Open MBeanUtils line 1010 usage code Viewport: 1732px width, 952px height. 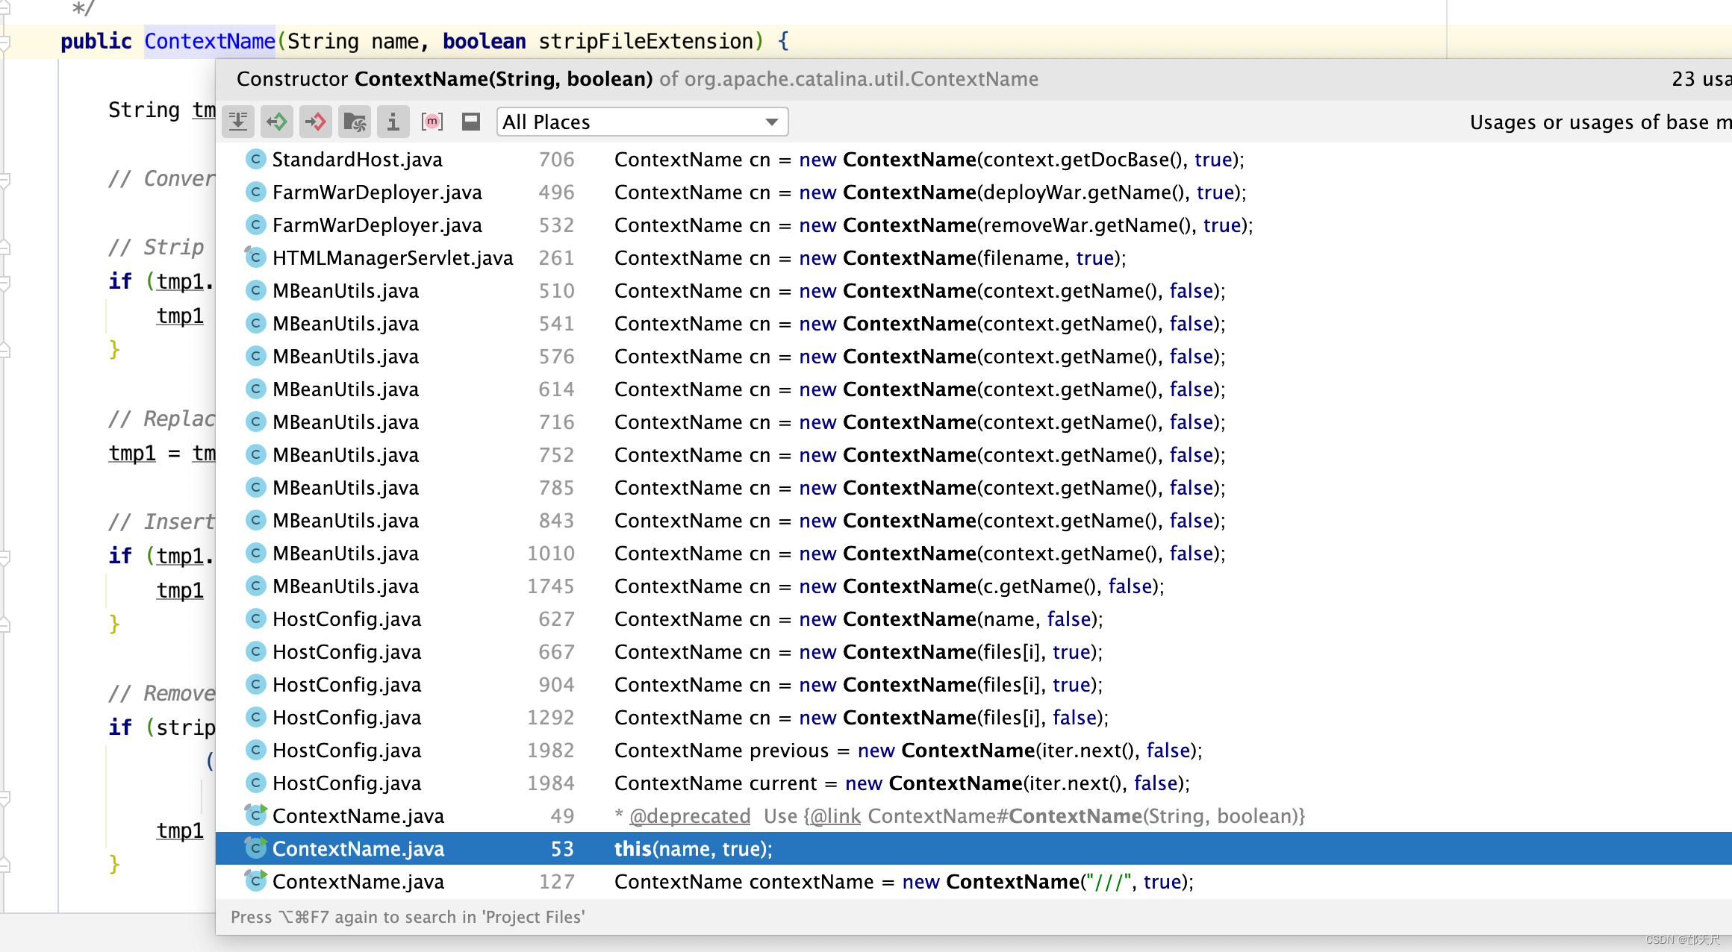point(920,553)
